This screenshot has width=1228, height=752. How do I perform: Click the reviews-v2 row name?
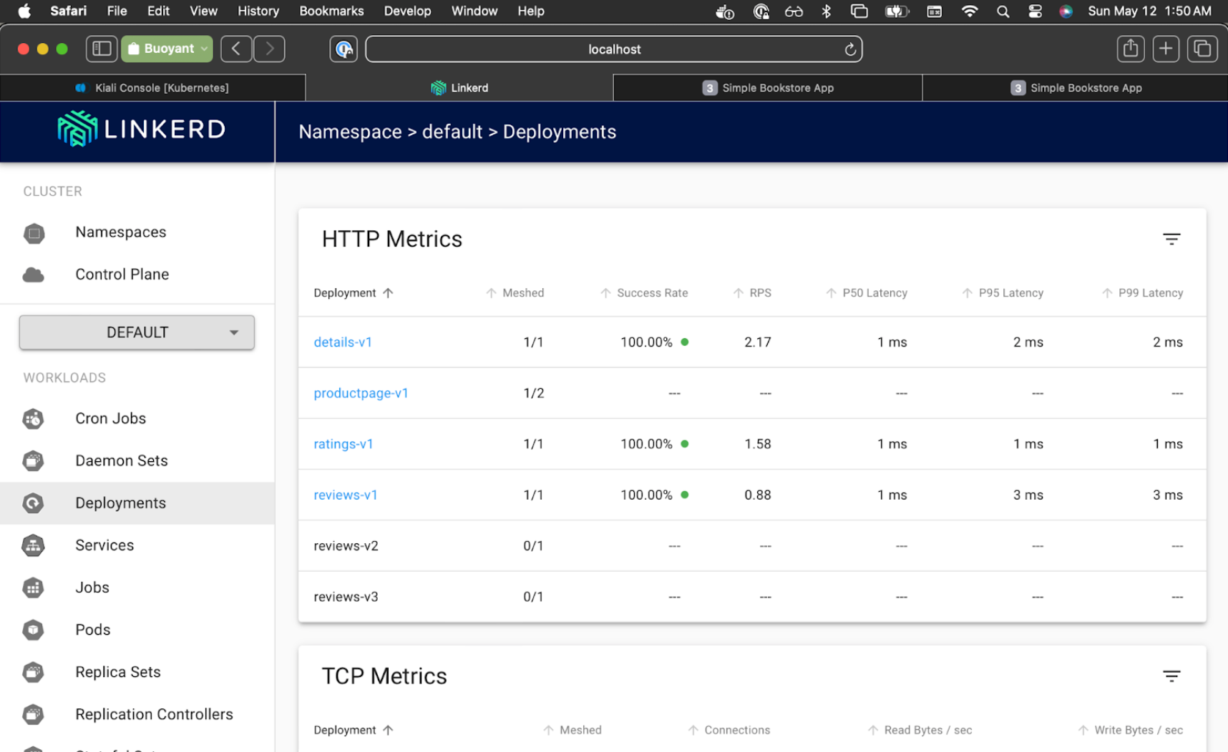click(x=346, y=546)
